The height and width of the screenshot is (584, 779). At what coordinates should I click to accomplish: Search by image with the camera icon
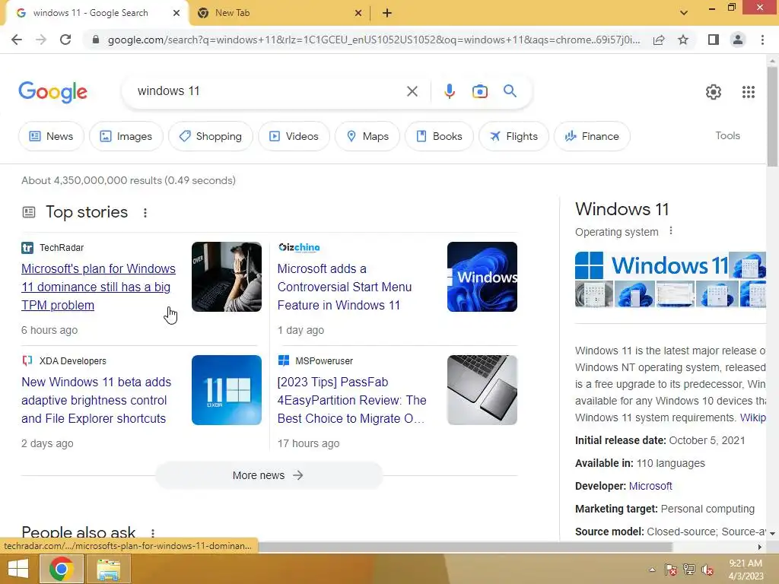pos(479,91)
